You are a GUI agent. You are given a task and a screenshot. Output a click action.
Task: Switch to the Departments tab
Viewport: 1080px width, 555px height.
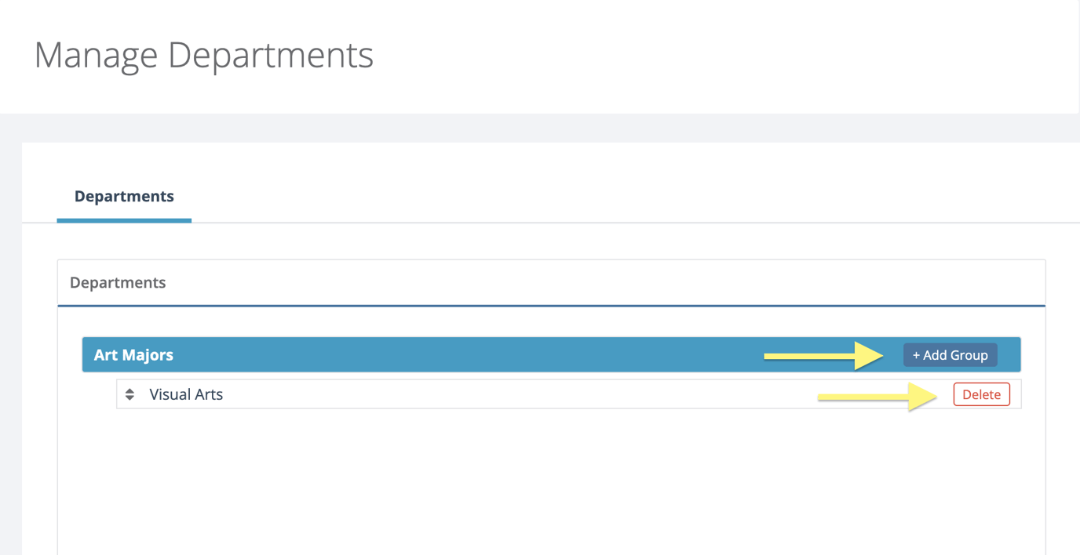[x=123, y=196]
